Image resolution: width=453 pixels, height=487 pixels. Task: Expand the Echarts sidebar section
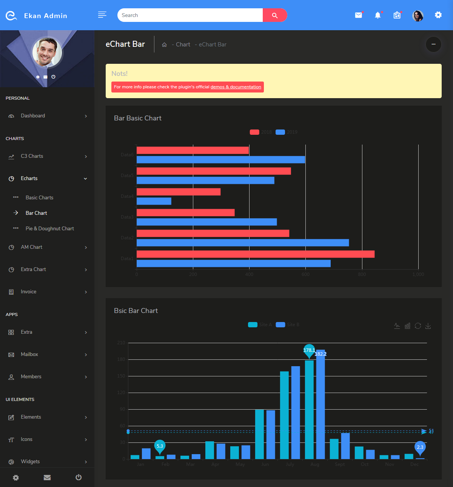point(29,178)
